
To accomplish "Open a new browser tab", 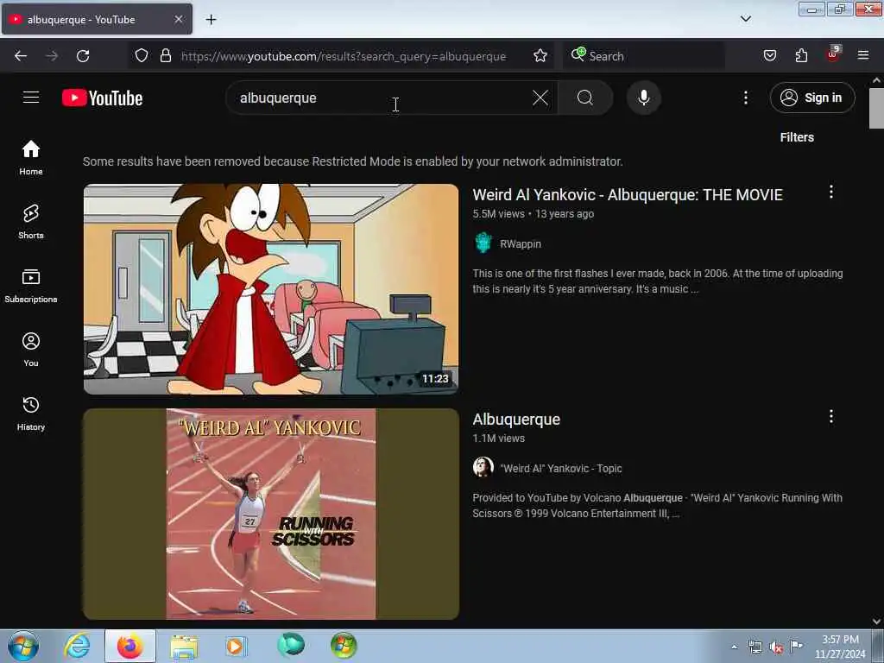I will click(x=211, y=20).
